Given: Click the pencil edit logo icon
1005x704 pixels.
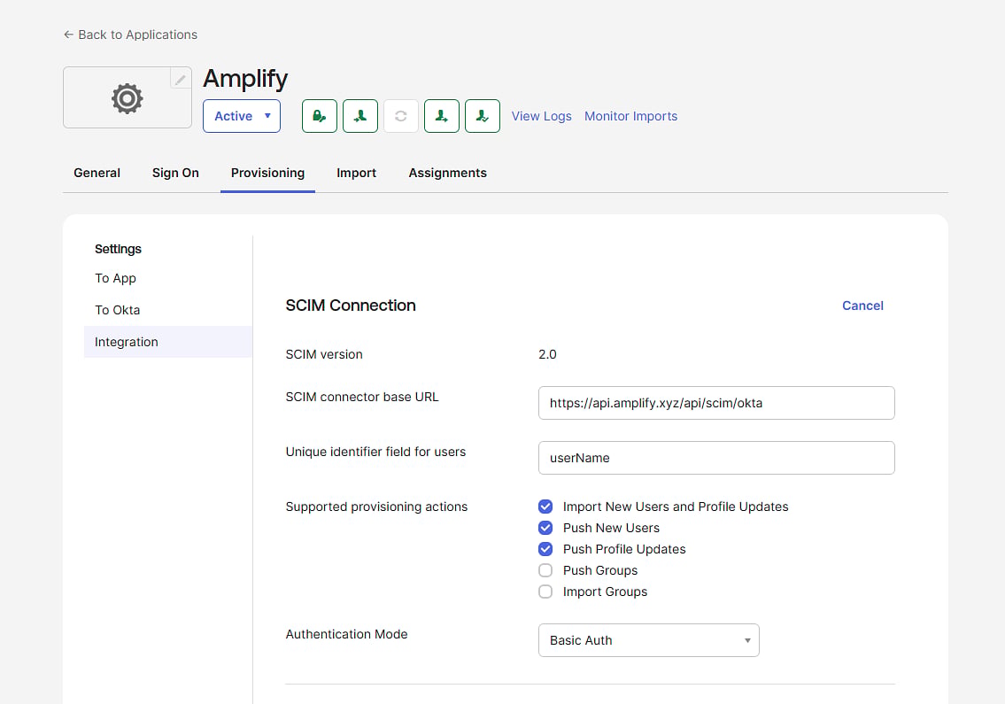Looking at the screenshot, I should (x=181, y=79).
